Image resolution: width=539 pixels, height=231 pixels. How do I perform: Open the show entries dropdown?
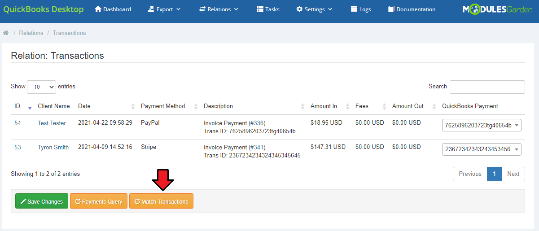41,87
